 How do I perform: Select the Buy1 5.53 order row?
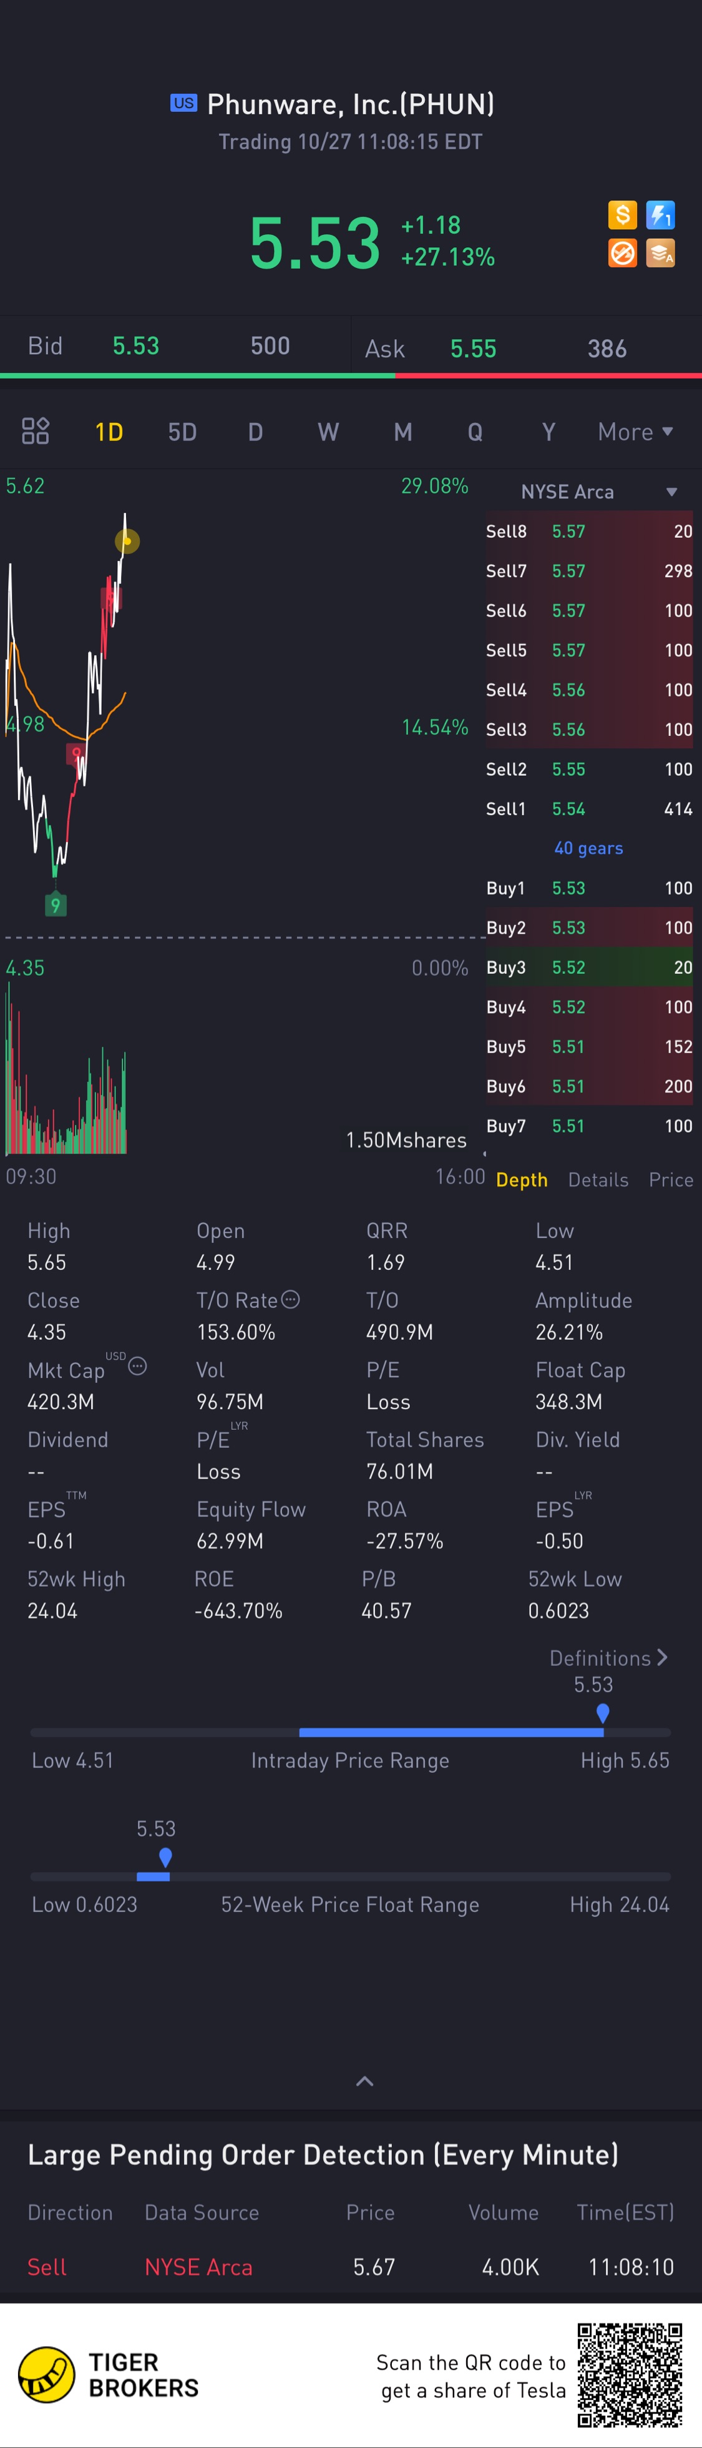(589, 888)
